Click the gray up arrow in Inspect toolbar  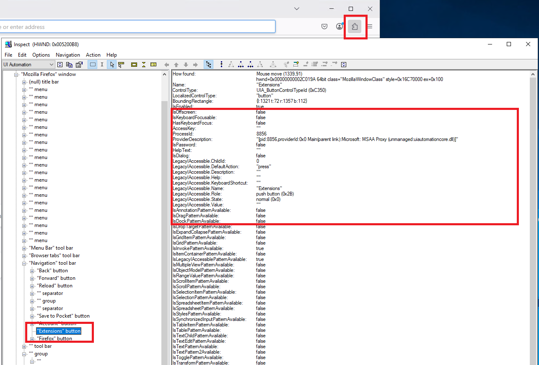coord(176,65)
